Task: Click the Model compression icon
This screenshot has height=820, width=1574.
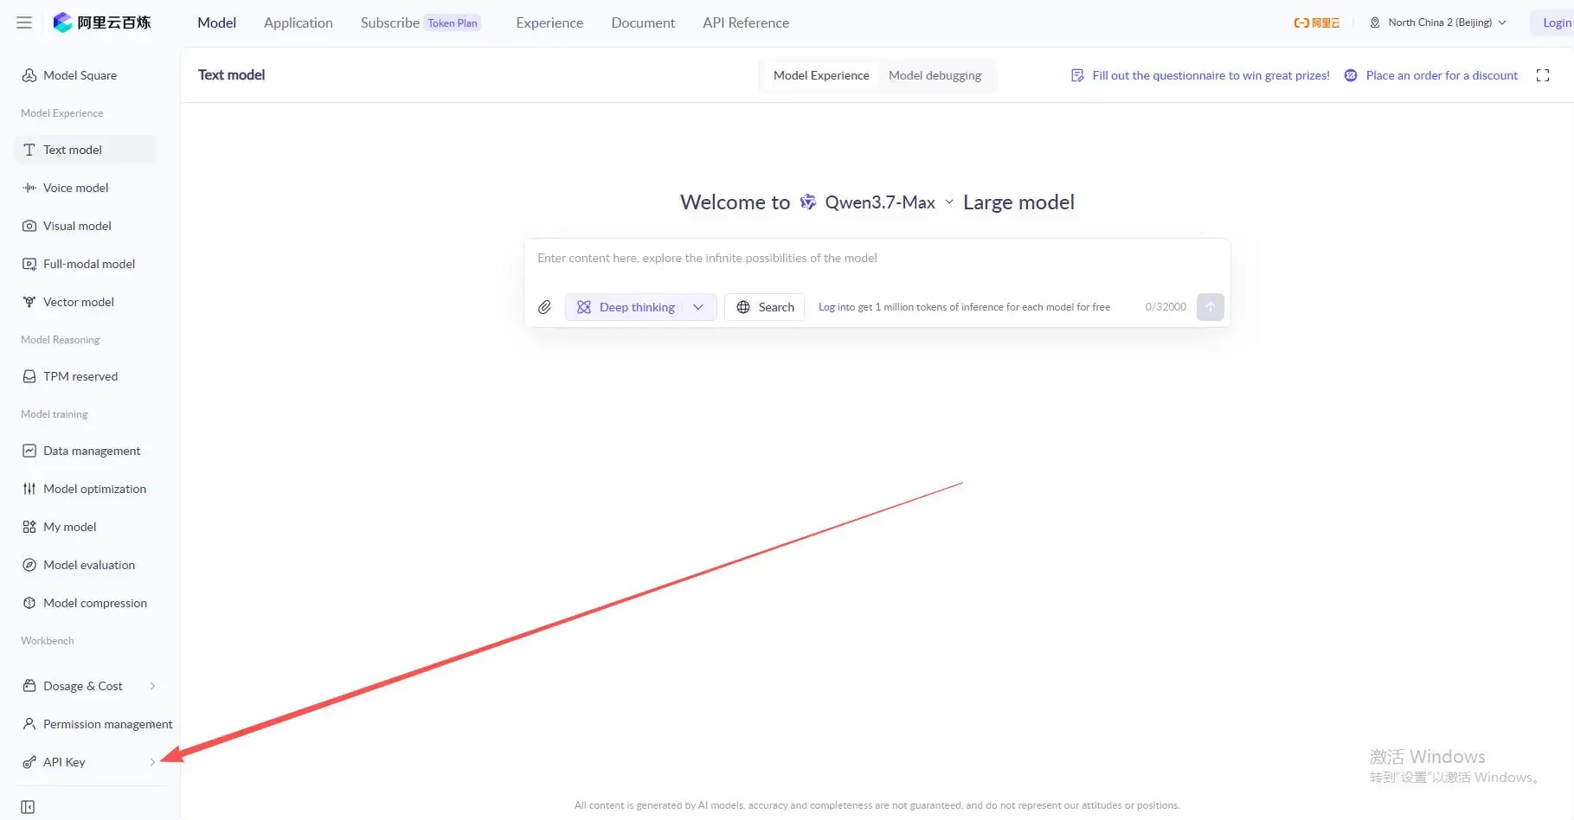Action: (29, 603)
